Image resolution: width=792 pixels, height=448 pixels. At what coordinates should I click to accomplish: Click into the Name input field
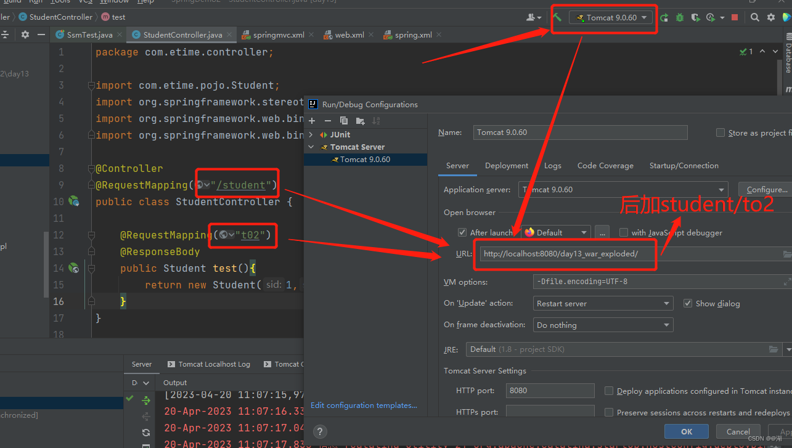tap(580, 132)
